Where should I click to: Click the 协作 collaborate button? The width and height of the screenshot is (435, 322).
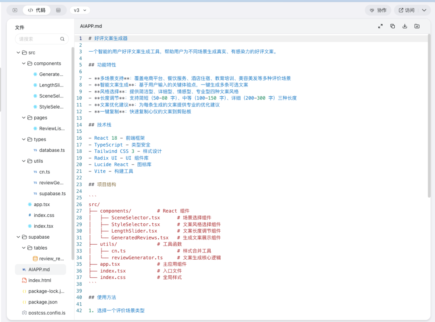pyautogui.click(x=378, y=10)
